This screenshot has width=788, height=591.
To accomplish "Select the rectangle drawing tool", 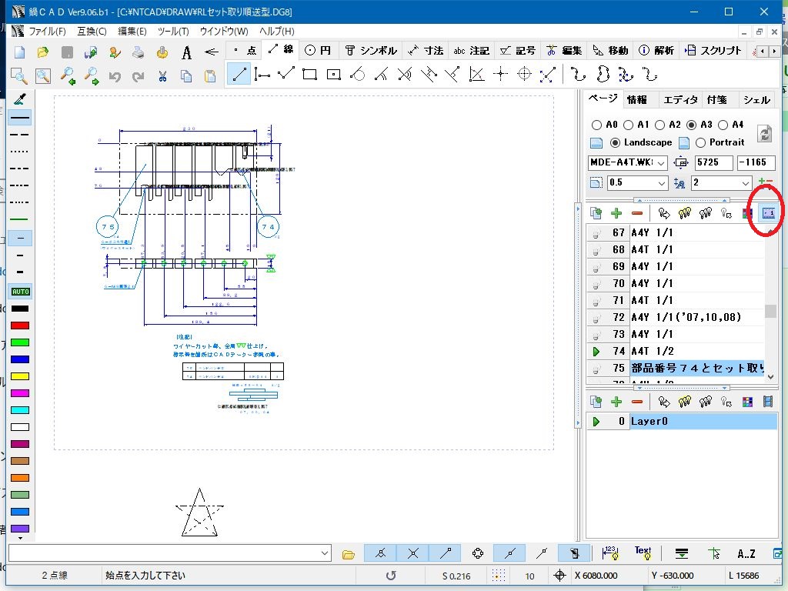I will pos(309,75).
